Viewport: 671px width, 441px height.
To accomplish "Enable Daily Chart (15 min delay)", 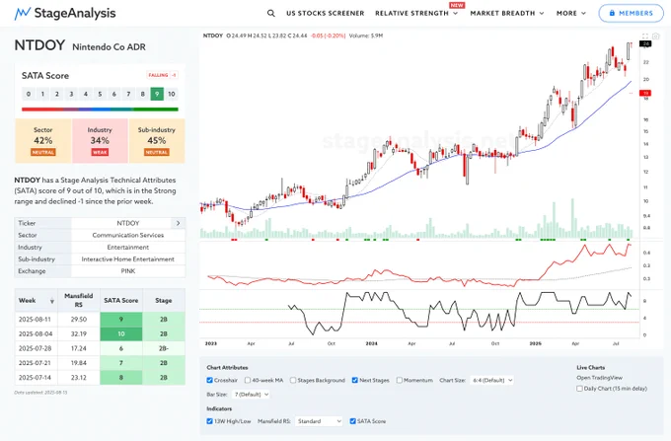I will (579, 389).
